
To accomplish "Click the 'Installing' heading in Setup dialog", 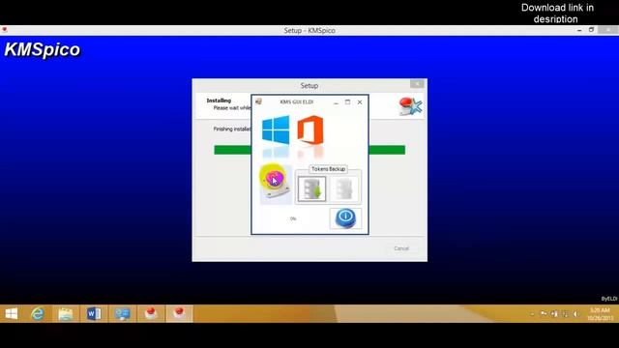I will tap(219, 101).
